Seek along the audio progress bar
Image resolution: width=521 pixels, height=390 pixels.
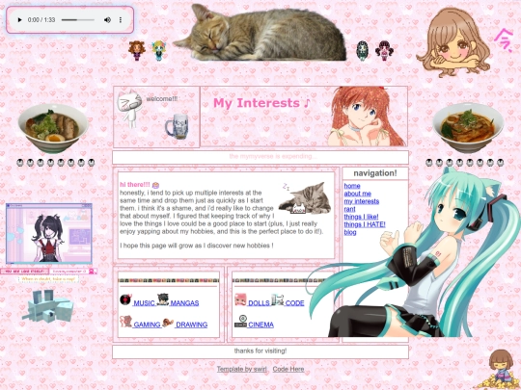tap(78, 20)
